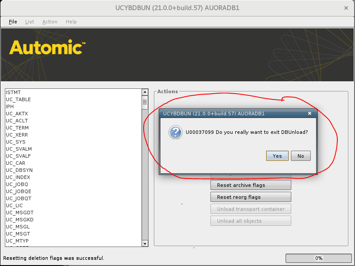Click Unload transport container button
Viewport: 355px width, 266px height.
pos(251,209)
